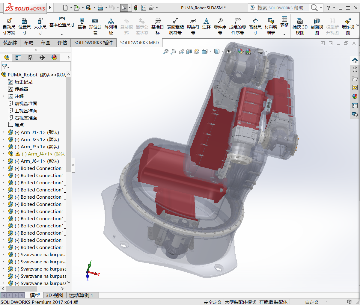Image resolution: width=360 pixels, height=305 pixels.
Task: Select 模型 bottom tab
Action: [35, 295]
